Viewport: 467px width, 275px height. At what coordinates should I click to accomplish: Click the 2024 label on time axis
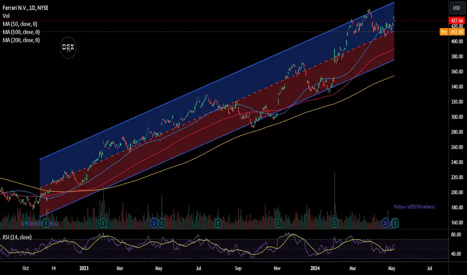coord(315,268)
